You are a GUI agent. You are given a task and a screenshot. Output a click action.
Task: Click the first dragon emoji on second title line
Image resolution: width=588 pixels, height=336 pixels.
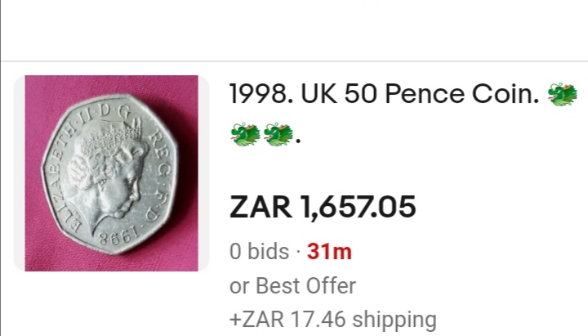[246, 133]
